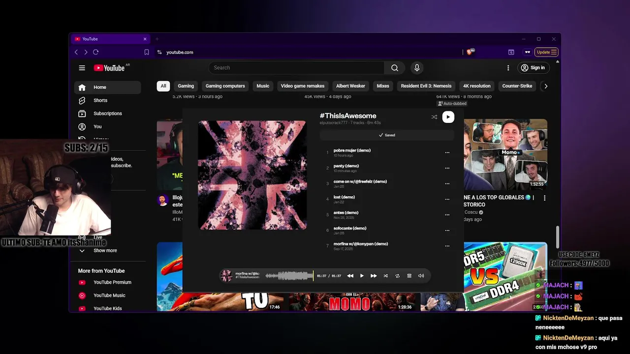Open options for lost (demo)
This screenshot has height=354, width=630.
click(447, 199)
